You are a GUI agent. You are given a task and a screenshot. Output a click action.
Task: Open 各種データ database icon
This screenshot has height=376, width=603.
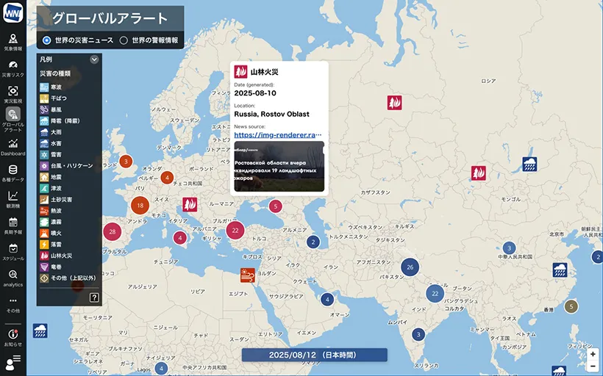coord(13,173)
